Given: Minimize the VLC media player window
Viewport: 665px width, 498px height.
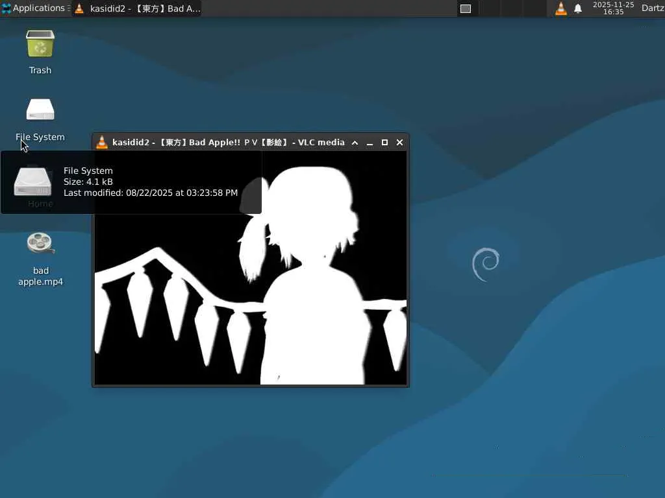Looking at the screenshot, I should [x=370, y=143].
